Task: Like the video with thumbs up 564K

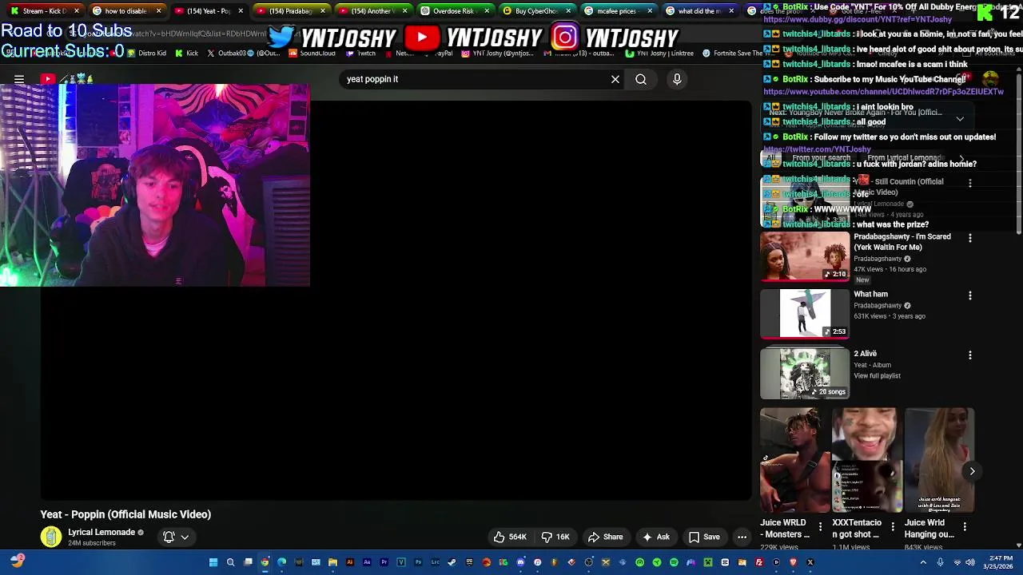Action: tap(509, 537)
